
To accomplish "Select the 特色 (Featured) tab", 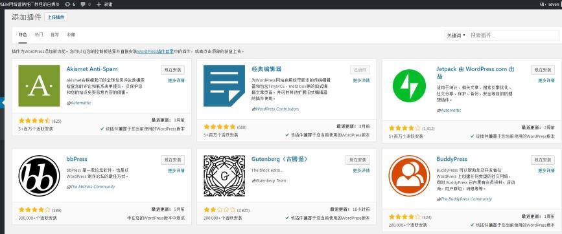I will coord(23,35).
